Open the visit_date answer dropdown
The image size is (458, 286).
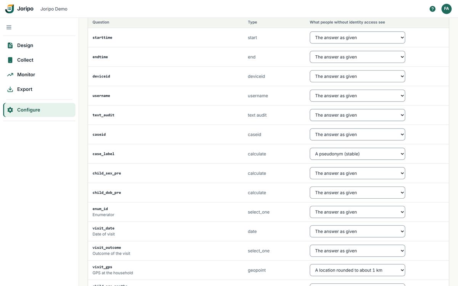[x=357, y=231]
